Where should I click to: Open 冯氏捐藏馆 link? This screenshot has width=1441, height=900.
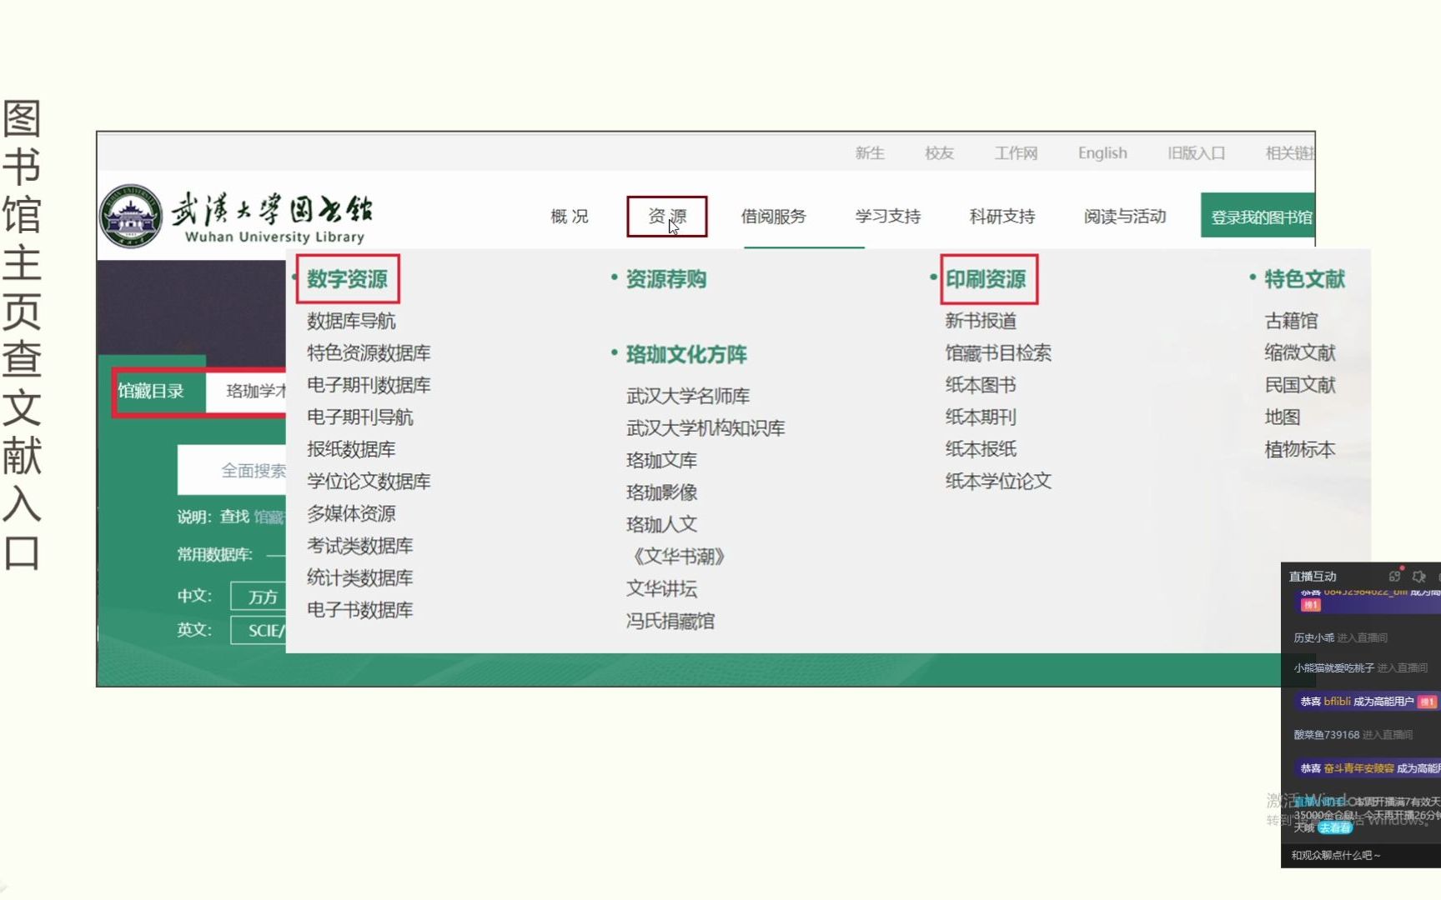point(670,621)
